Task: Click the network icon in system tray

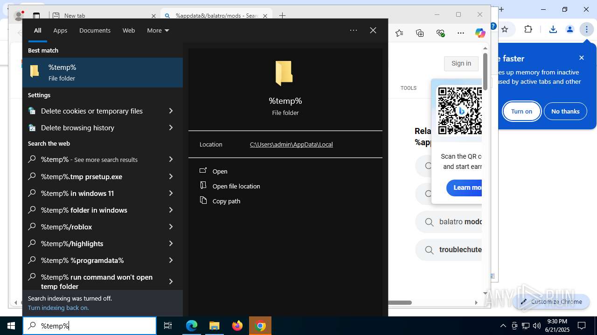Action: point(526,326)
